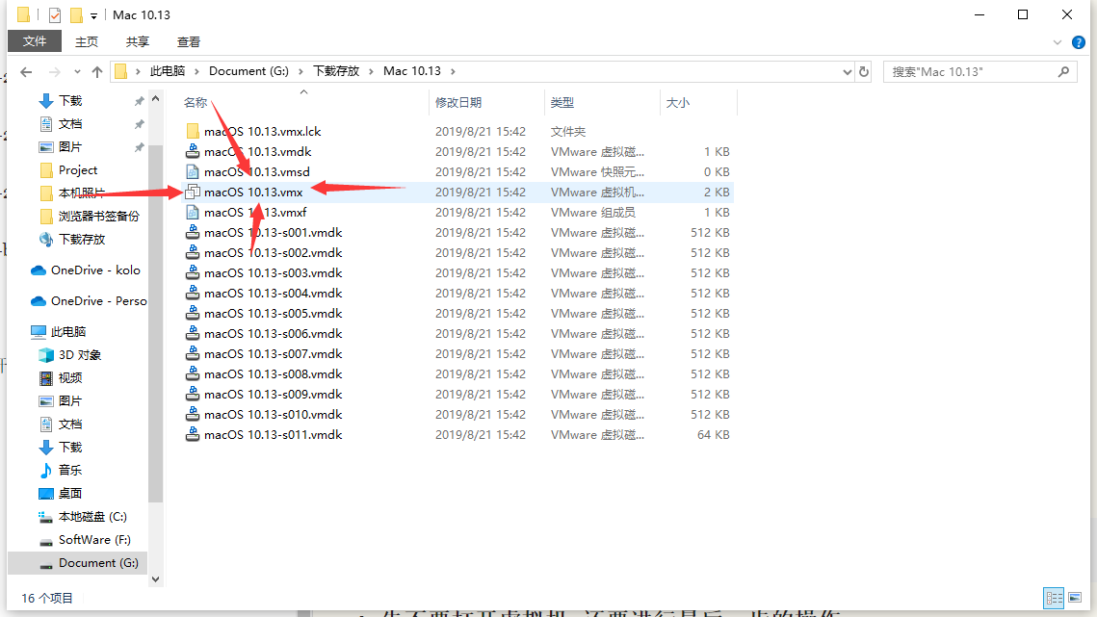
Task: Select macOS 10.13-s003.vmdk file
Action: coord(273,273)
